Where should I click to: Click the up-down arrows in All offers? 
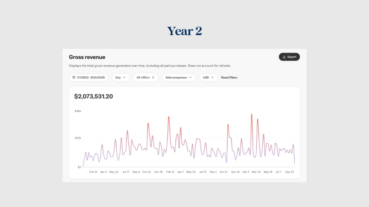coord(153,78)
